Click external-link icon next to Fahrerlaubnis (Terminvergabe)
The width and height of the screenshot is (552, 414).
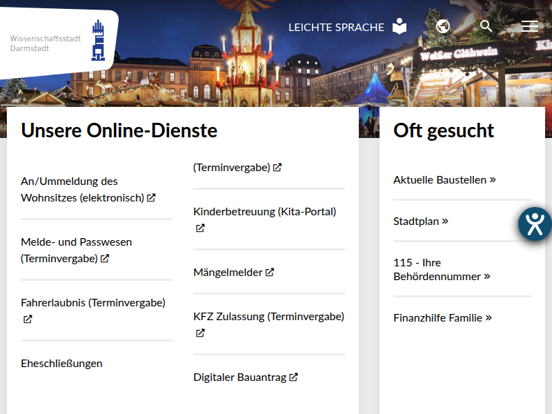click(x=26, y=319)
